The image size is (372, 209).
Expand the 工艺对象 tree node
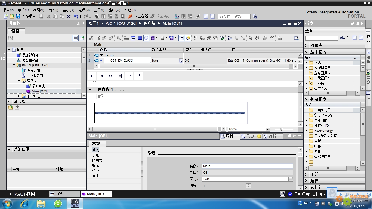point(19,96)
